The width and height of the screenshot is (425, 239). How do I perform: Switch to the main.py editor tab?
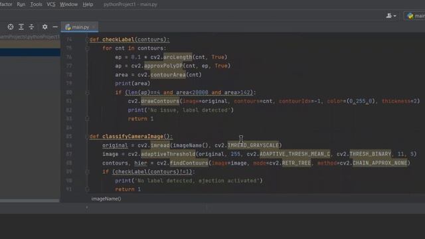[80, 27]
